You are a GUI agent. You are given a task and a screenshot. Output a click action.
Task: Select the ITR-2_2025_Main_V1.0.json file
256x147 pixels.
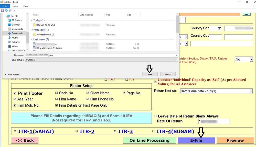(x=49, y=48)
